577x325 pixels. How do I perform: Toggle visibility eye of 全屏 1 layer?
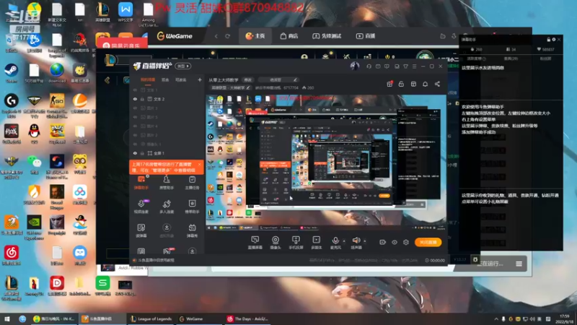[135, 153]
